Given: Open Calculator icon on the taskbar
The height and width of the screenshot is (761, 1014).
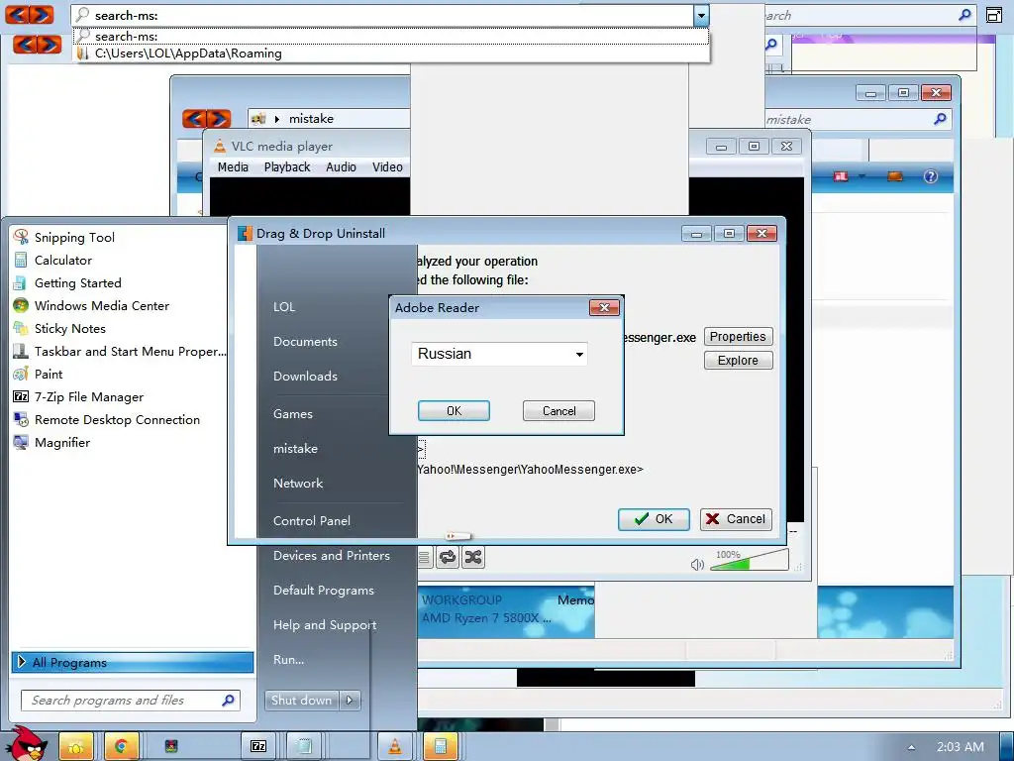Looking at the screenshot, I should (x=441, y=747).
